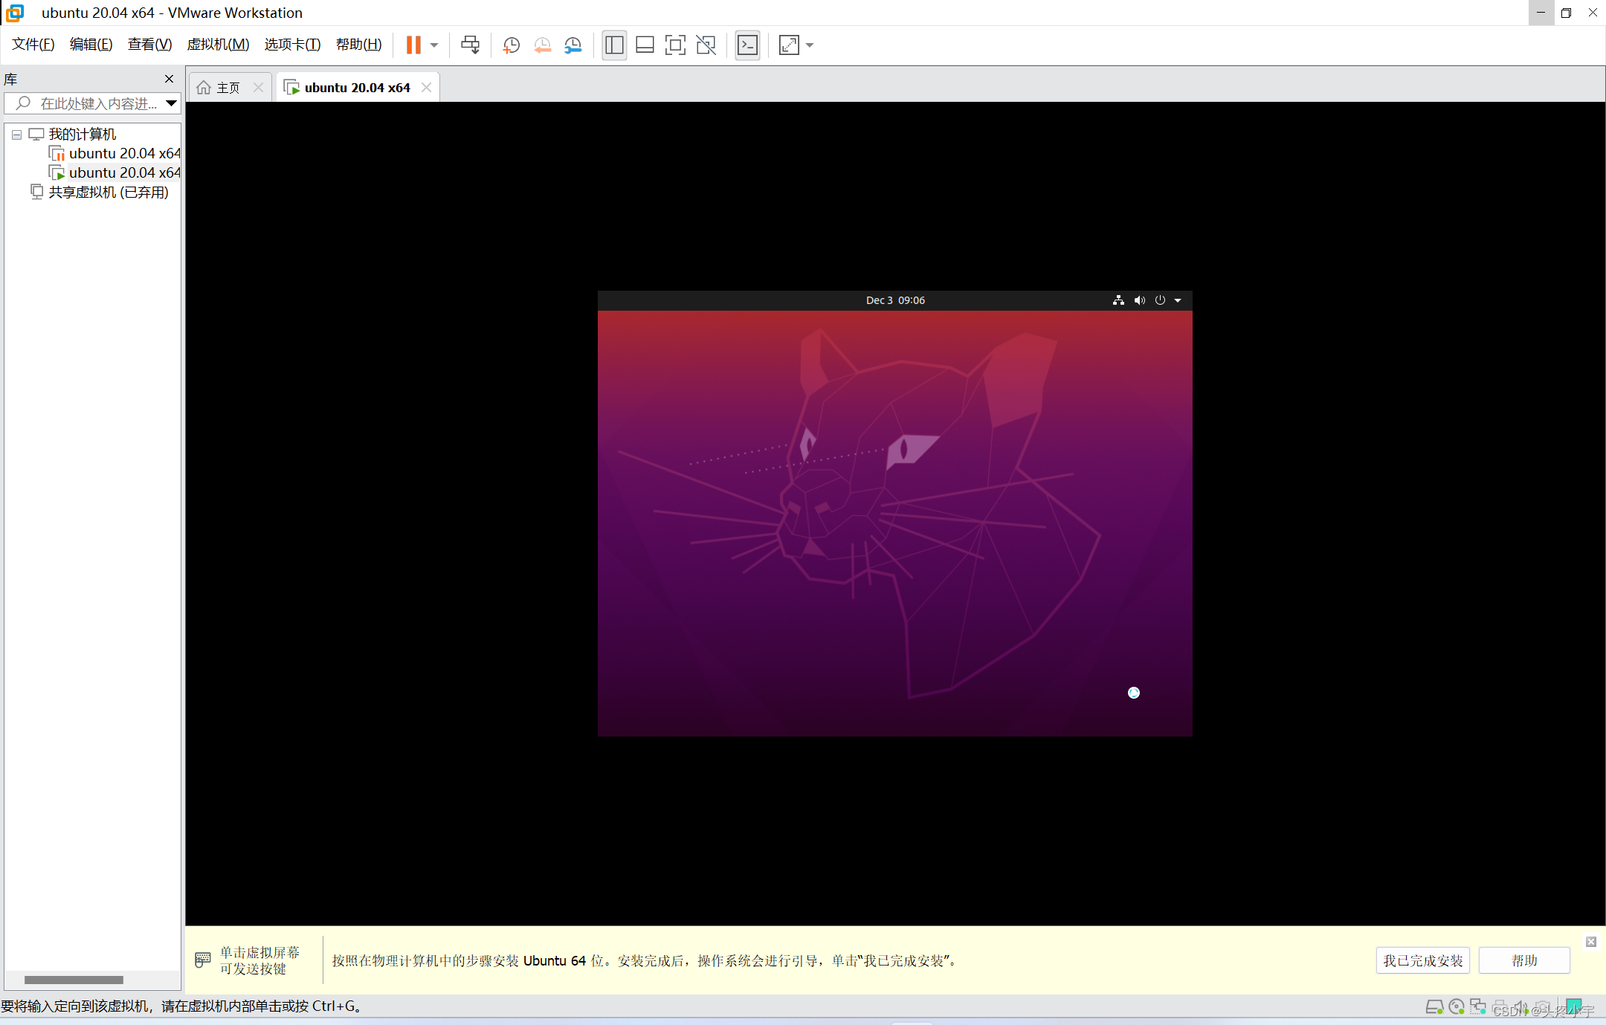Pause the virtual machine with orange pause icon
Image resolution: width=1606 pixels, height=1025 pixels.
click(x=413, y=45)
